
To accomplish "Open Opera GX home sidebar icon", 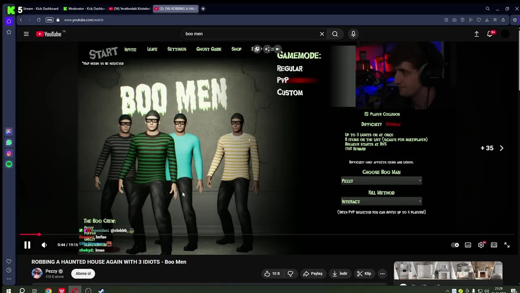I will coord(9,21).
